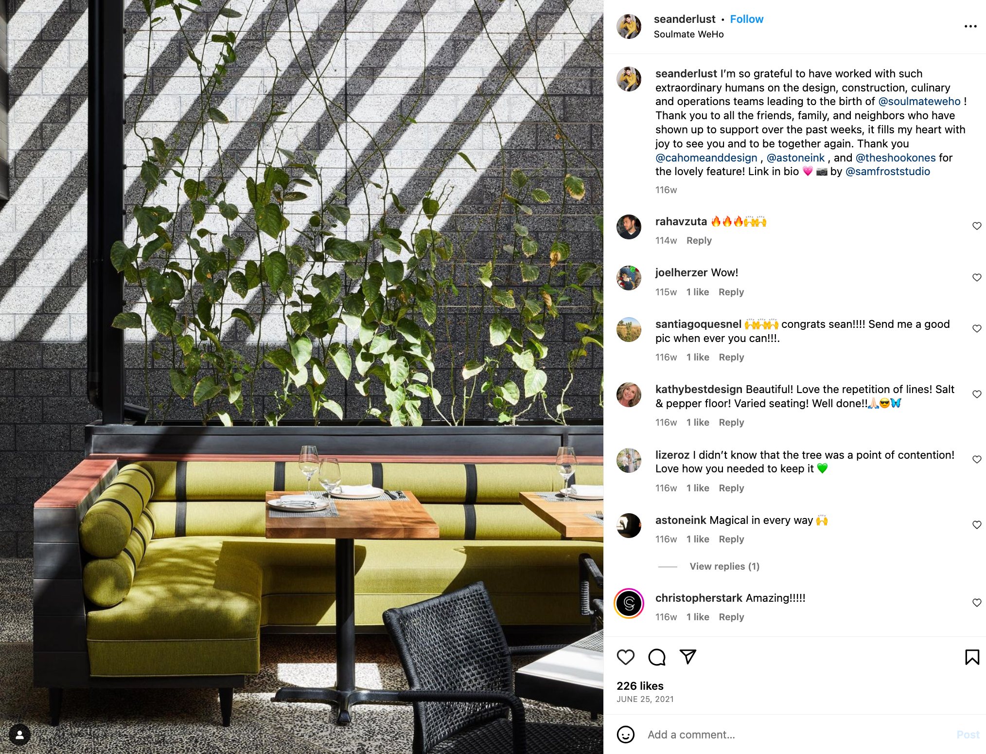Viewport: 986px width, 754px height.
Task: Open christopherstark's profile picture
Action: (629, 603)
